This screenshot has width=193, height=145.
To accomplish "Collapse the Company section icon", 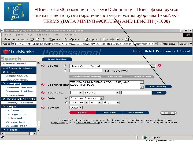I will pyautogui.click(x=4, y=84).
